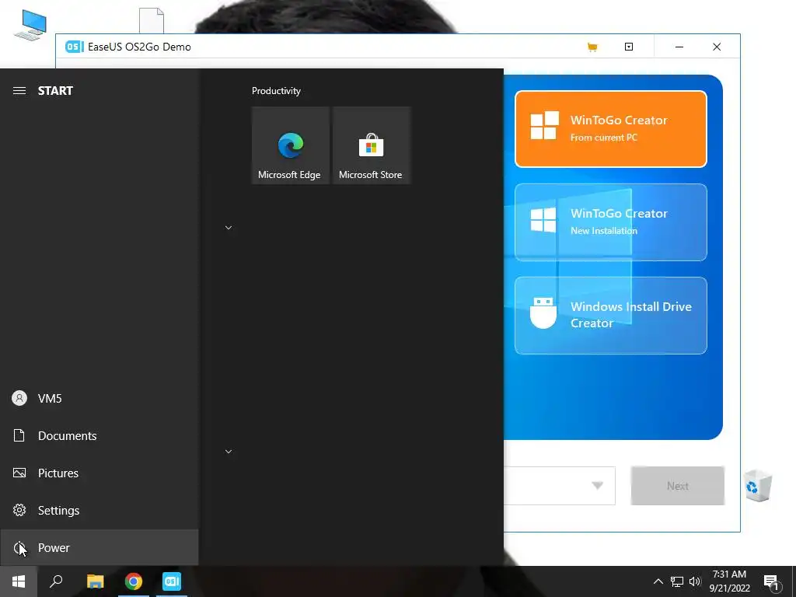Click the EaseUS OS2Go logo in title bar
The height and width of the screenshot is (597, 796).
click(x=75, y=47)
